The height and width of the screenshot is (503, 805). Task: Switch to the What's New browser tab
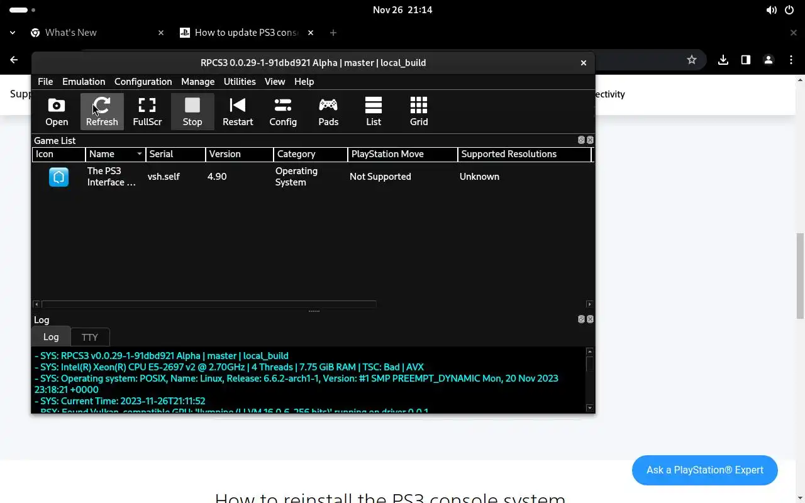coord(97,33)
